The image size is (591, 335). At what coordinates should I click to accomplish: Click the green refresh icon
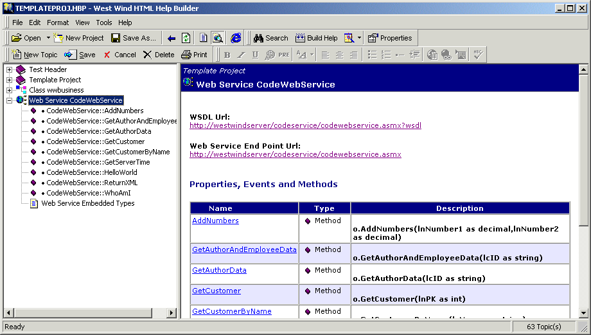[x=186, y=38]
